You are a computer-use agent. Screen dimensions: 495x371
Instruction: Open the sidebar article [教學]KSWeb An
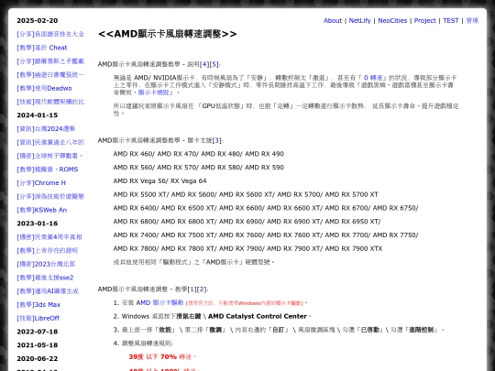pos(41,210)
